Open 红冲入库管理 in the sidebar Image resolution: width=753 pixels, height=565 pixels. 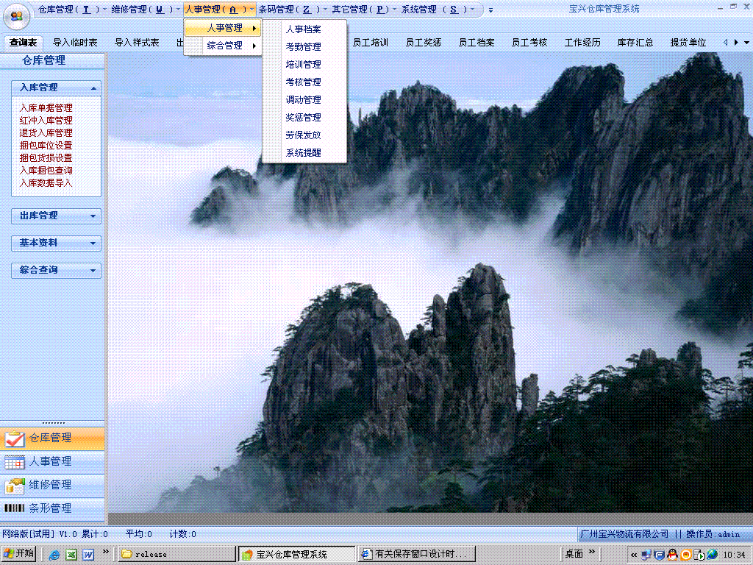tap(46, 121)
